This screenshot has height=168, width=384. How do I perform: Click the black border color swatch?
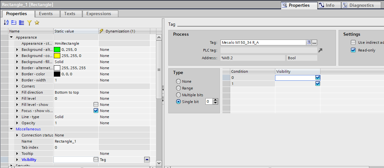point(57,74)
